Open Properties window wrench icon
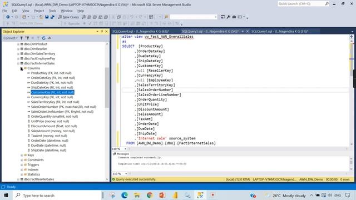The height and width of the screenshot is (200, 356). point(229,17)
